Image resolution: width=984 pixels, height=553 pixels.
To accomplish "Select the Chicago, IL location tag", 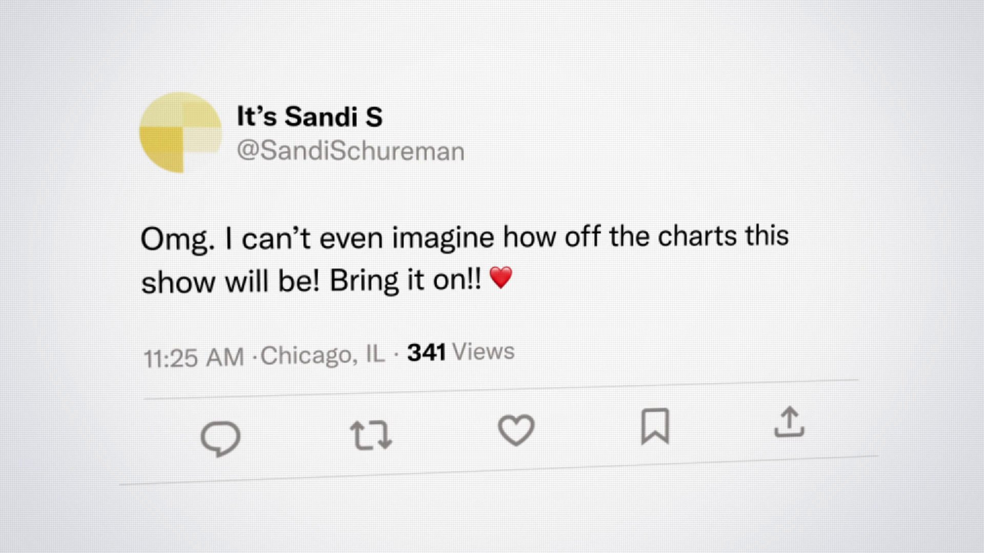I will (322, 354).
